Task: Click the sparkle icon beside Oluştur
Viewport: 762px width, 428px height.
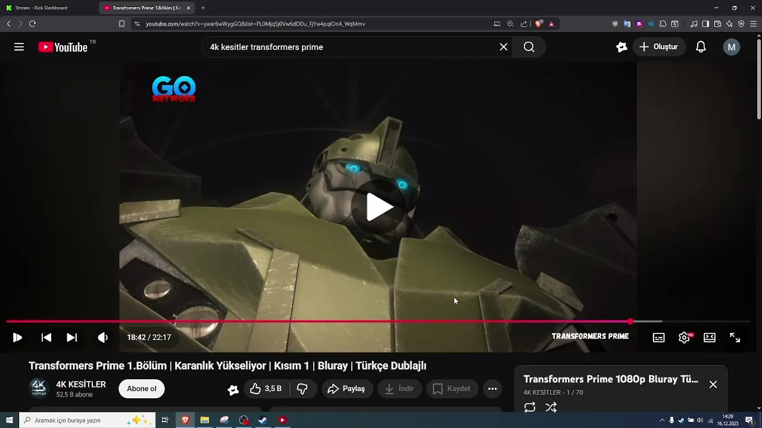Action: pos(622,47)
